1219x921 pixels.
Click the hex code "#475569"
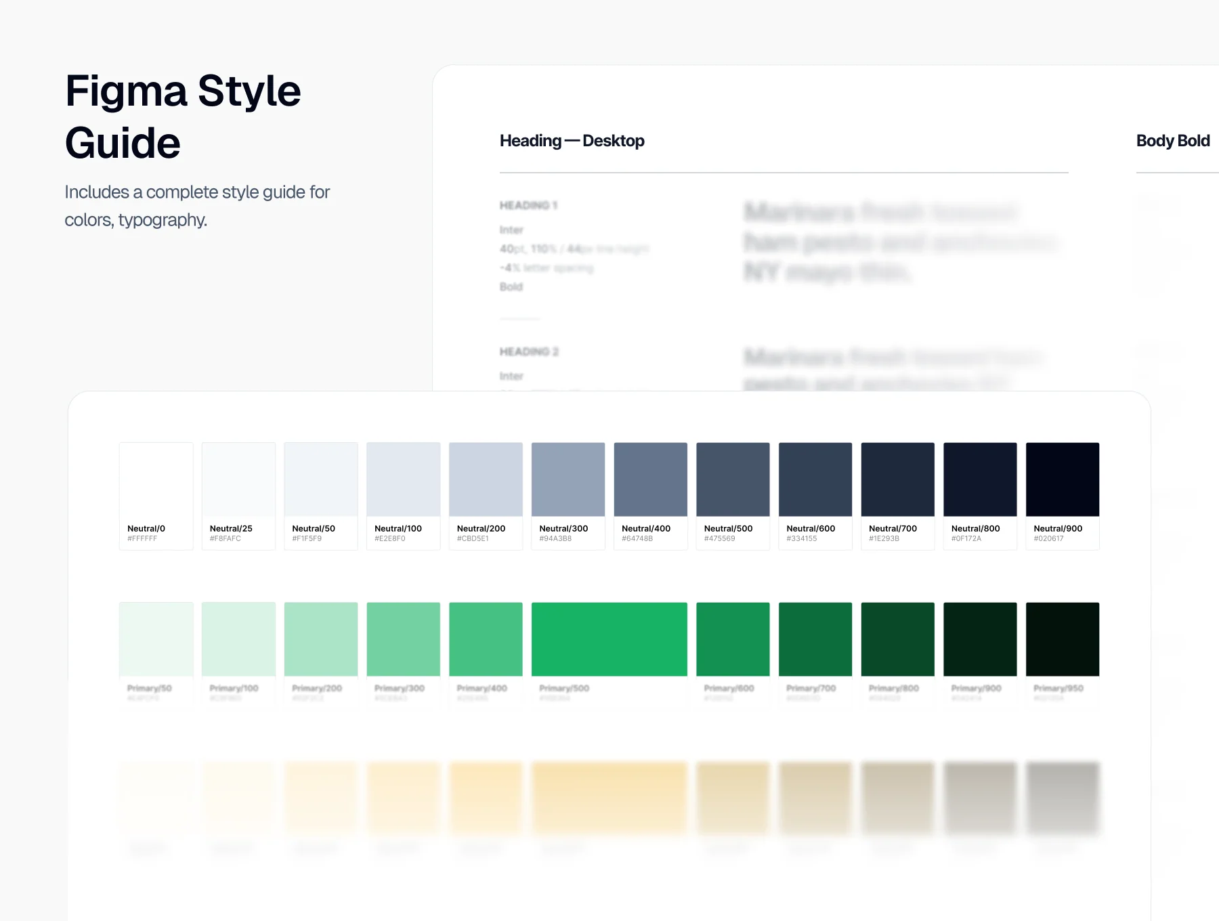[720, 539]
